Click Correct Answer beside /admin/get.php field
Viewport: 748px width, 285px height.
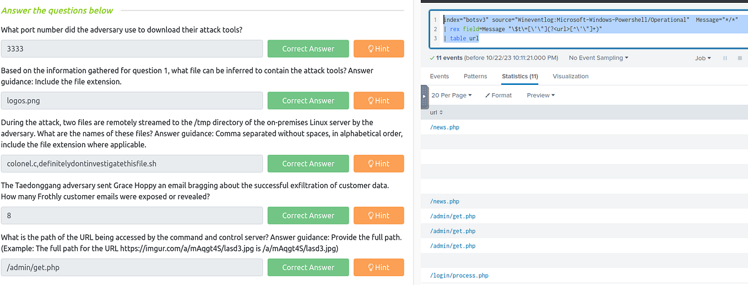point(308,267)
